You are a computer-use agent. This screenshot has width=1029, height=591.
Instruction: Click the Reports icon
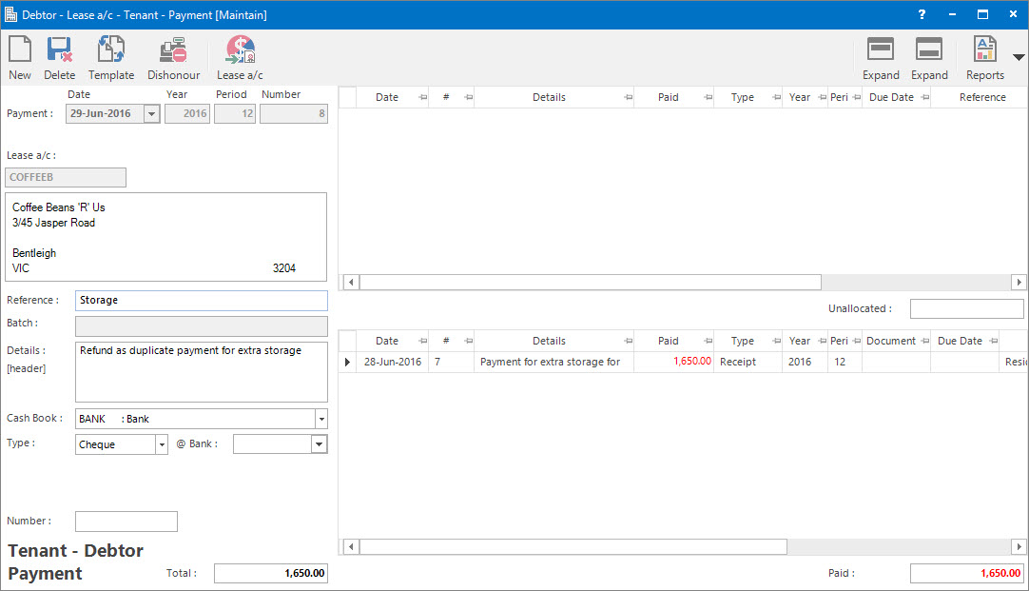pyautogui.click(x=984, y=58)
